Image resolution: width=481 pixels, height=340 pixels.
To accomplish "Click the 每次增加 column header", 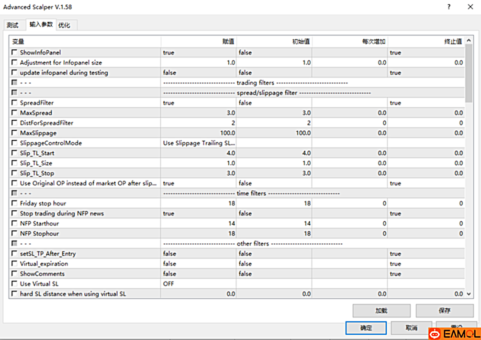I will point(350,42).
